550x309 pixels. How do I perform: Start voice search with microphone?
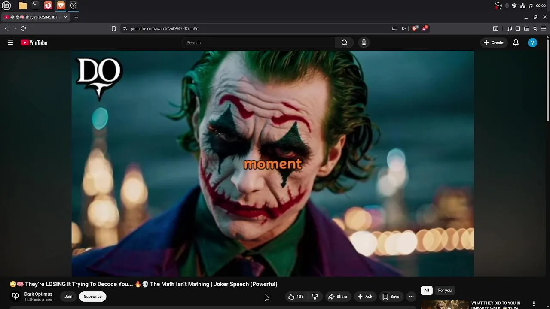click(x=364, y=42)
